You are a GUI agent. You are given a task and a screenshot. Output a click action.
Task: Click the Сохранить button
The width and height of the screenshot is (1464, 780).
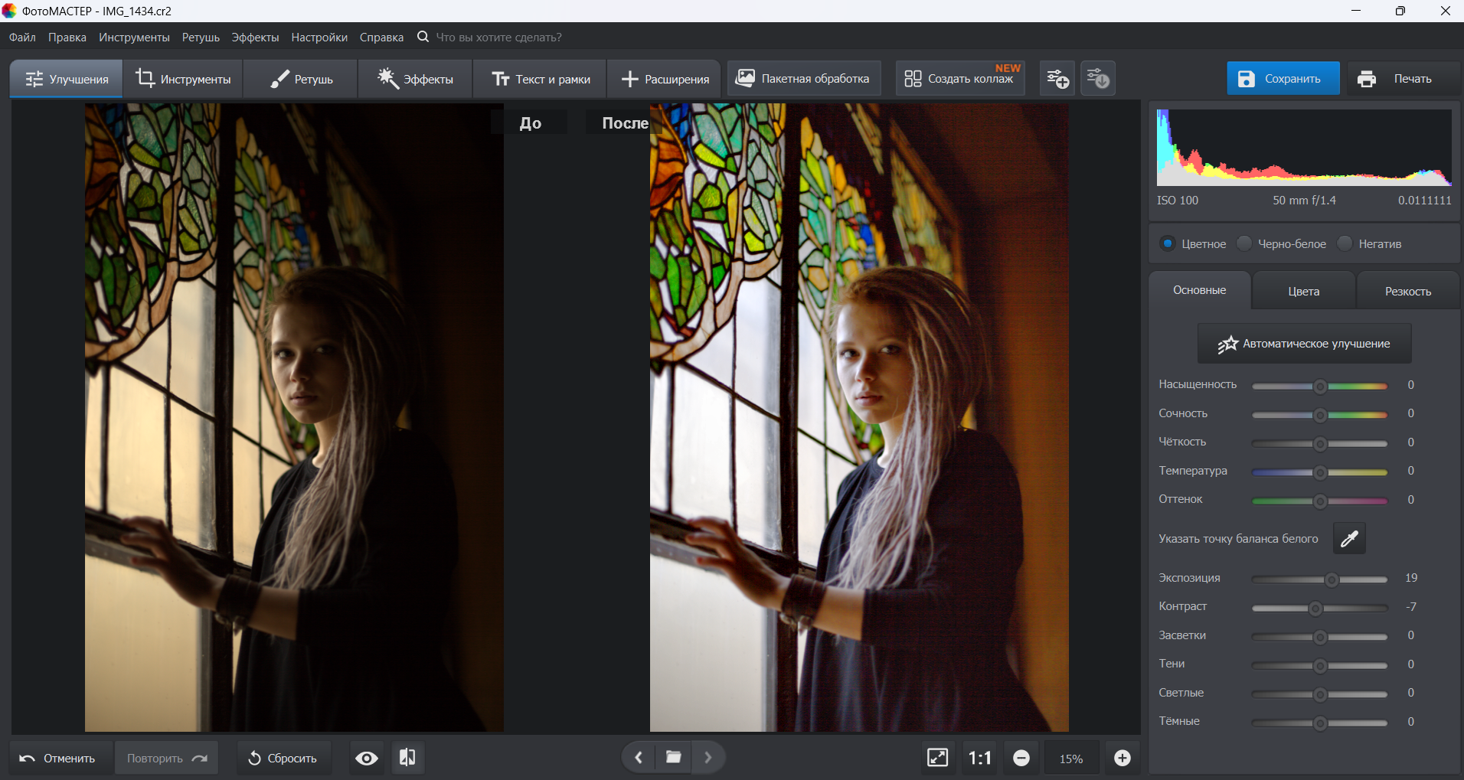(1283, 79)
